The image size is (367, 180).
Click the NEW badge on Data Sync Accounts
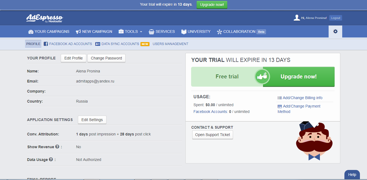[x=145, y=44]
